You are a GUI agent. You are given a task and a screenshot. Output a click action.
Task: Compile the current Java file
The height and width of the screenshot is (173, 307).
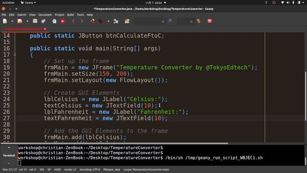click(93, 21)
